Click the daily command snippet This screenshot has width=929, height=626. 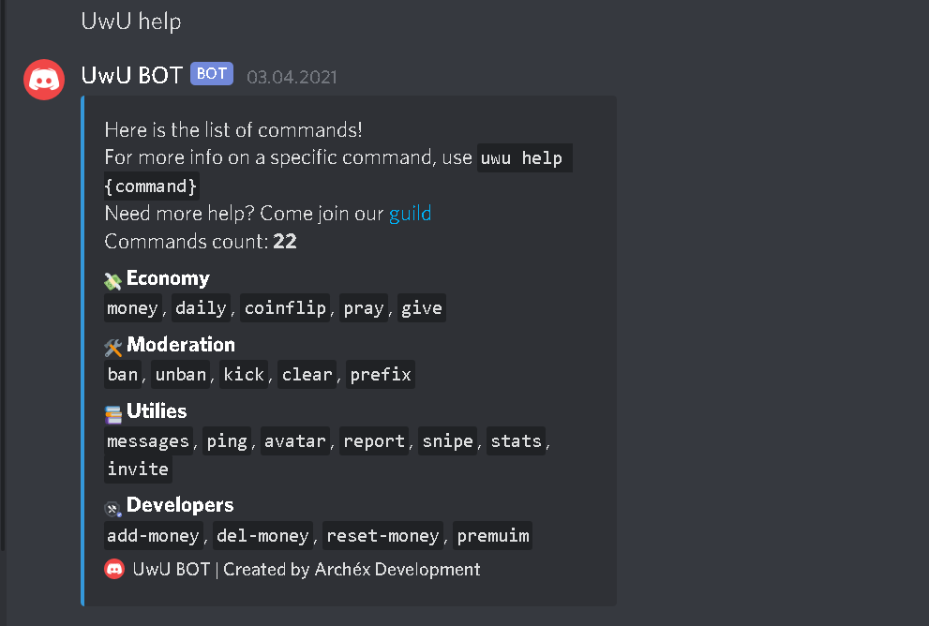pyautogui.click(x=201, y=307)
